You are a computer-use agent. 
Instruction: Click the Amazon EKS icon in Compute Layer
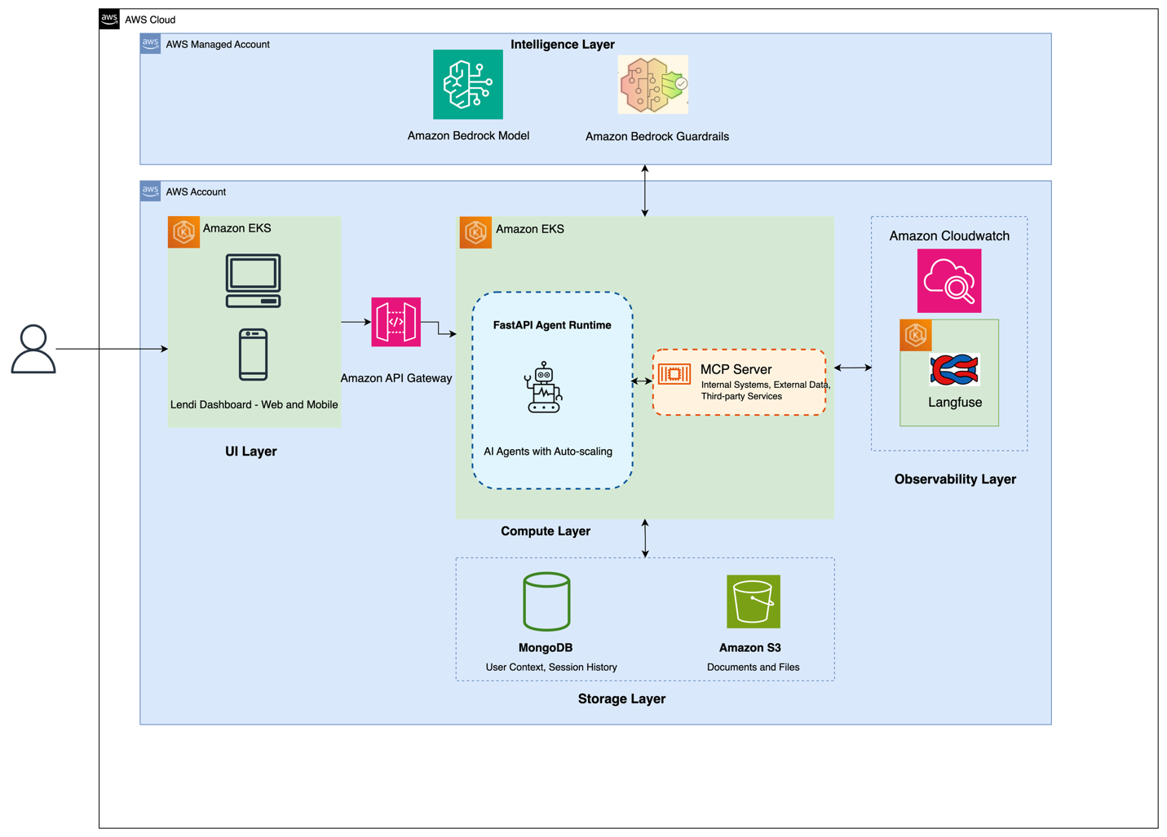475,231
